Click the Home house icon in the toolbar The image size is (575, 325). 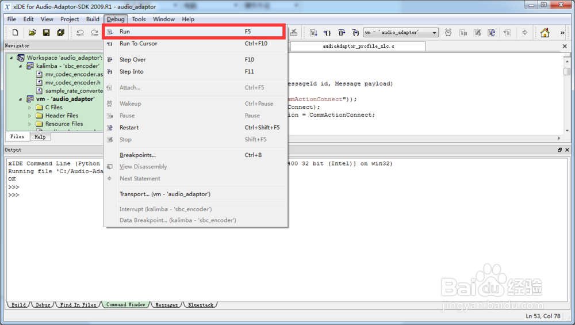(545, 33)
